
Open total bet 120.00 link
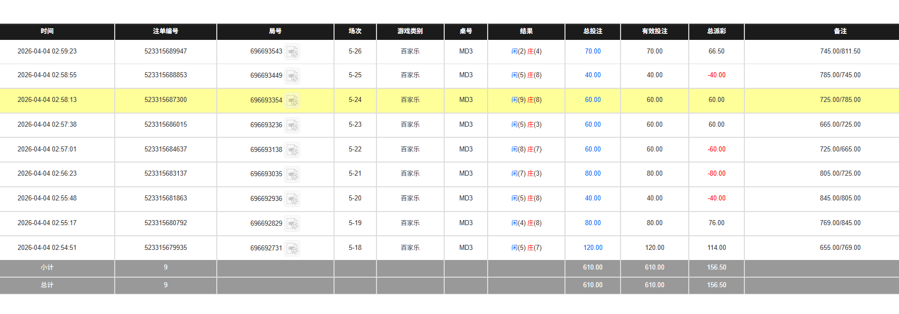pyautogui.click(x=593, y=248)
